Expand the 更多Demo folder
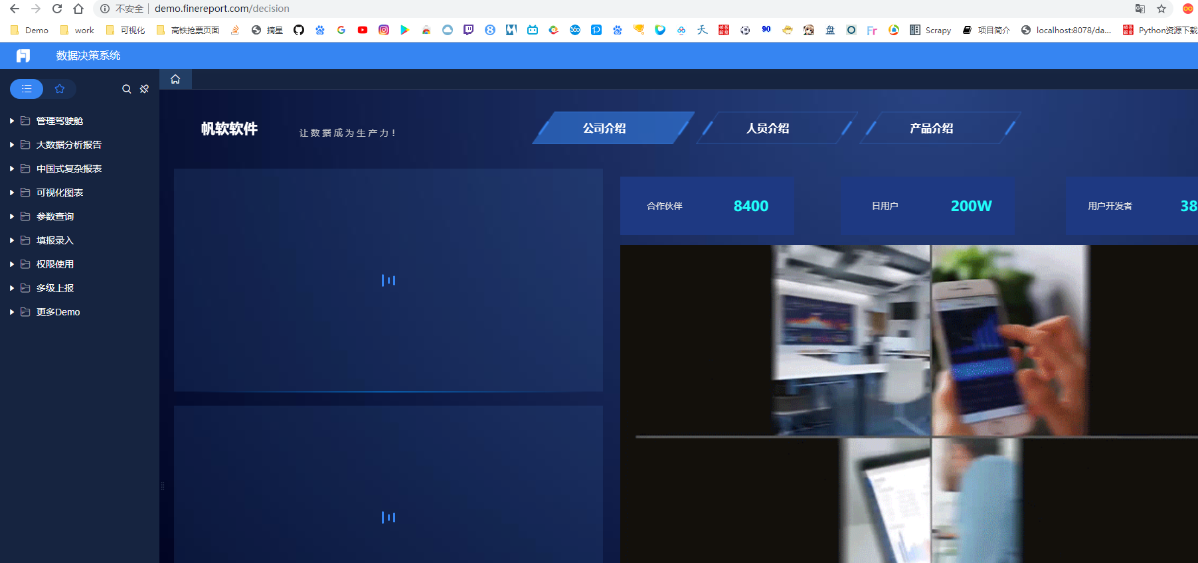Screen dimensions: 1198x563 click(12, 312)
